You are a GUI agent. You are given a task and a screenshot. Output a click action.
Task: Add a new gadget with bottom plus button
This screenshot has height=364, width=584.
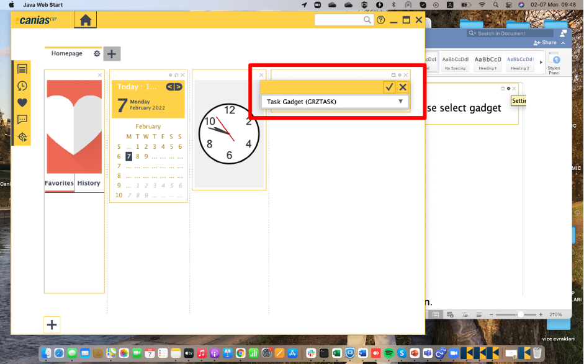point(52,324)
